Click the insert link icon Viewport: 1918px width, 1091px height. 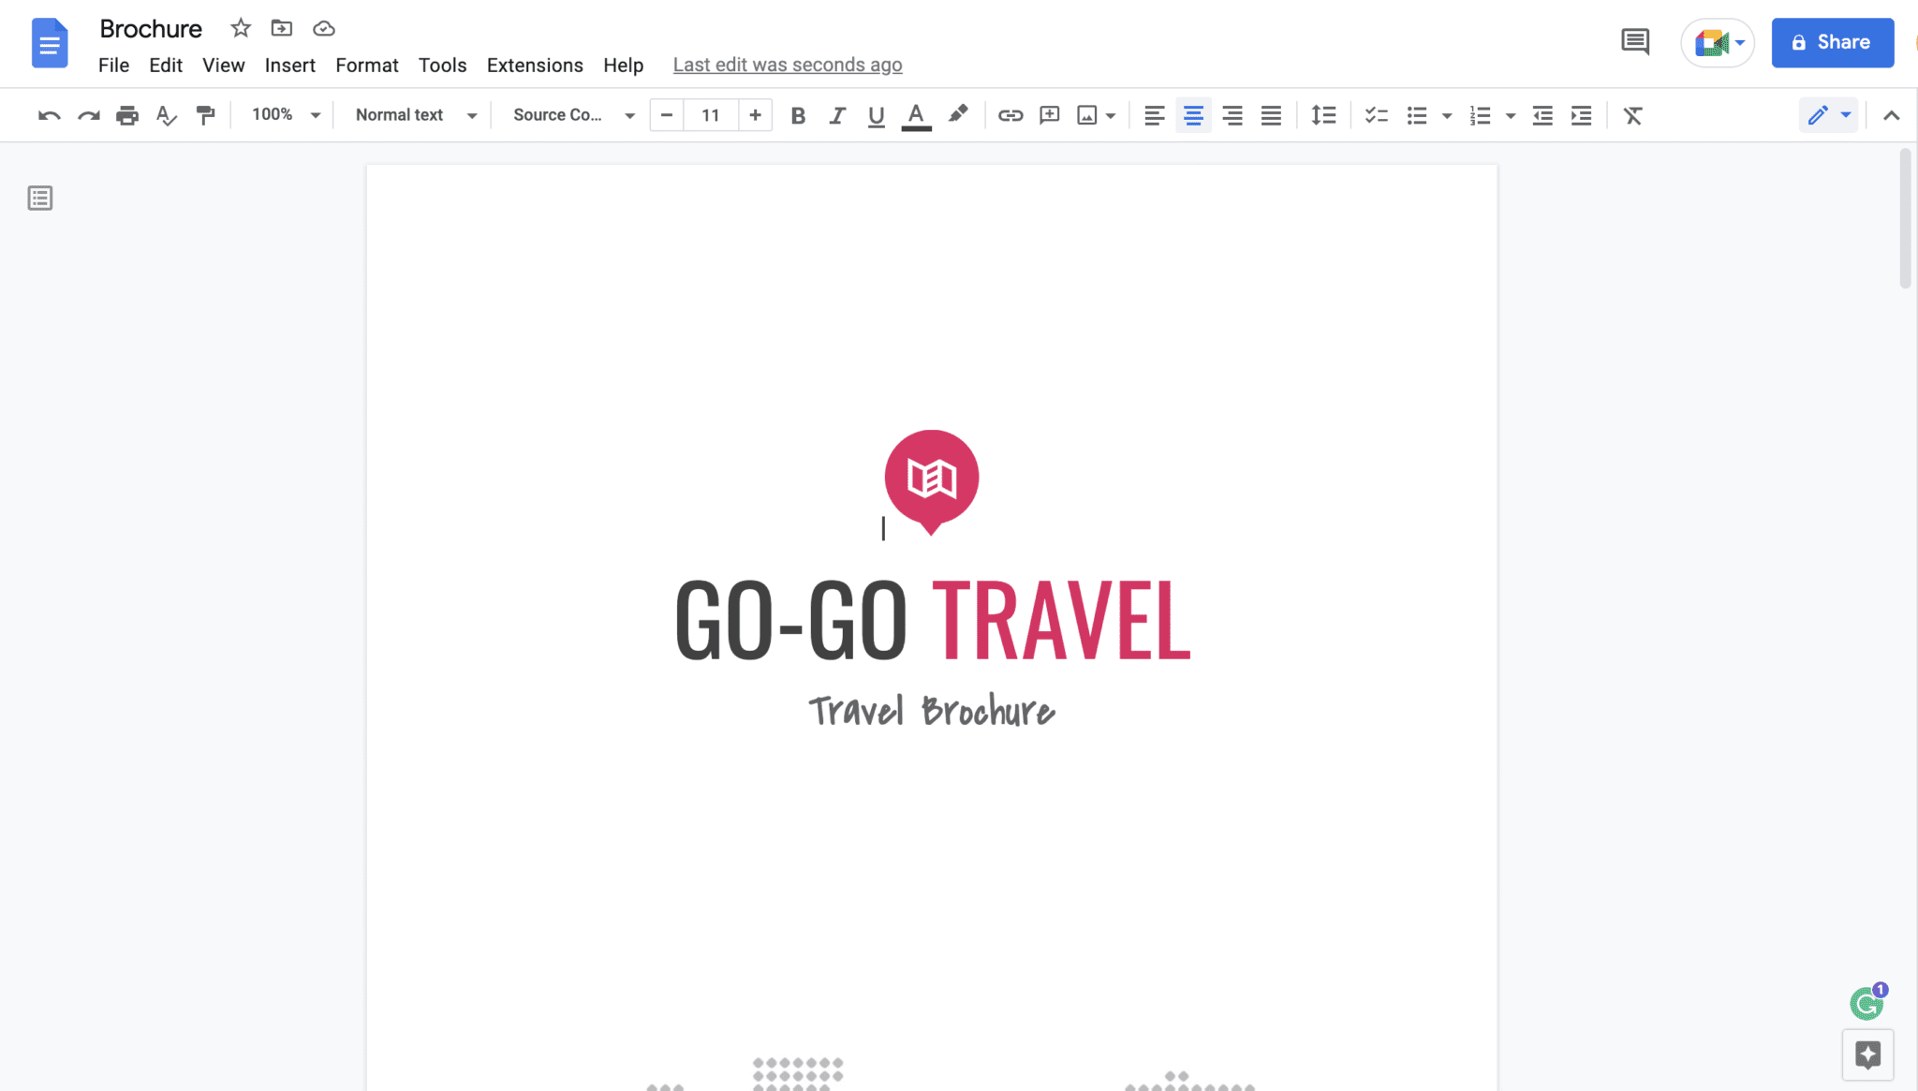coord(1011,114)
